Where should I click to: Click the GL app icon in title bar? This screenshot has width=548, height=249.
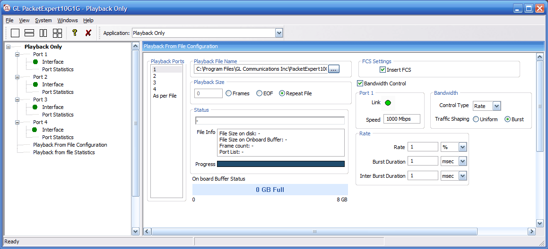coord(7,8)
